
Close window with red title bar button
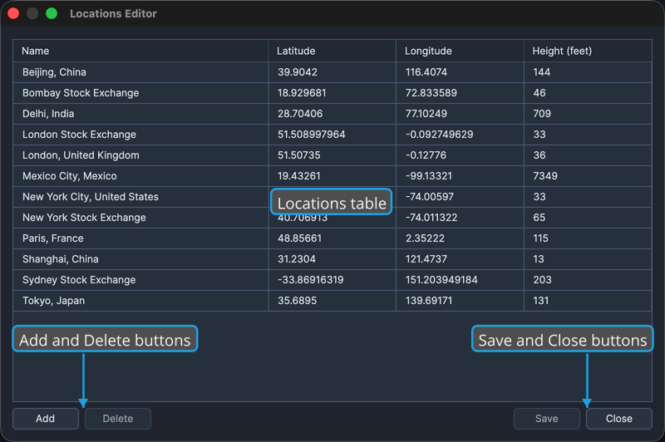point(13,13)
